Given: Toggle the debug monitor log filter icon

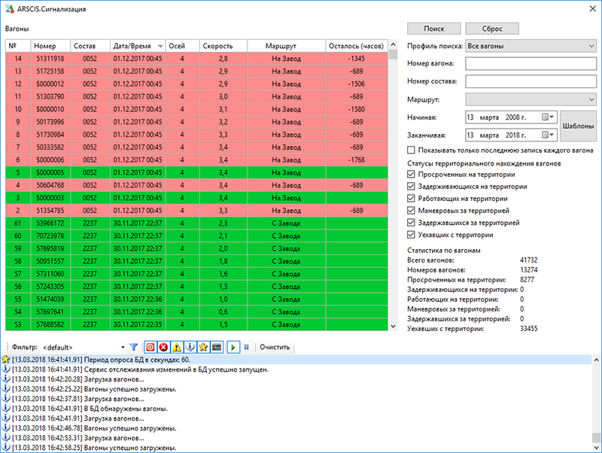Looking at the screenshot, I should [x=217, y=347].
